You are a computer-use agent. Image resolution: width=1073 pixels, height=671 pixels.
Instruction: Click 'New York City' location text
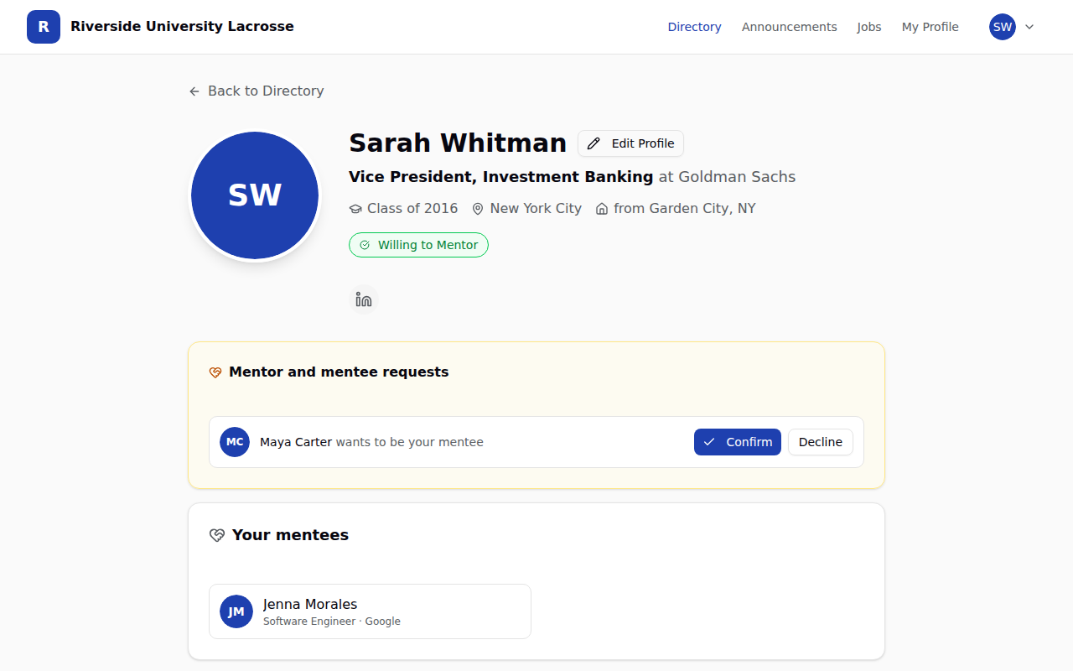(x=536, y=208)
